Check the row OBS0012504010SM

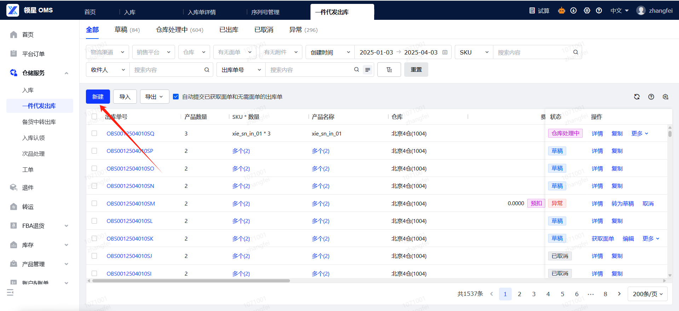click(x=94, y=203)
